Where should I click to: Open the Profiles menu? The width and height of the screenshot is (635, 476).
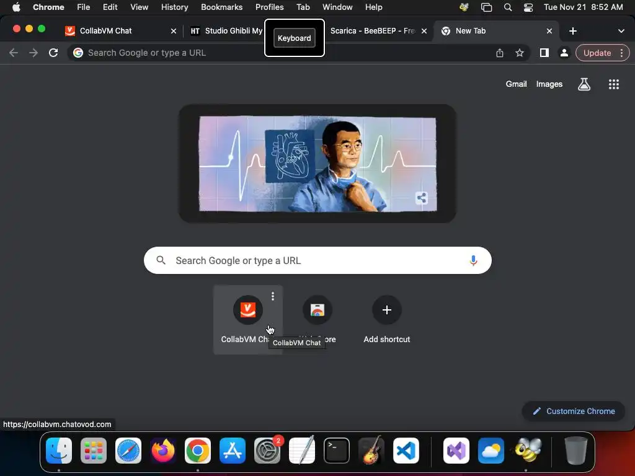(x=269, y=7)
